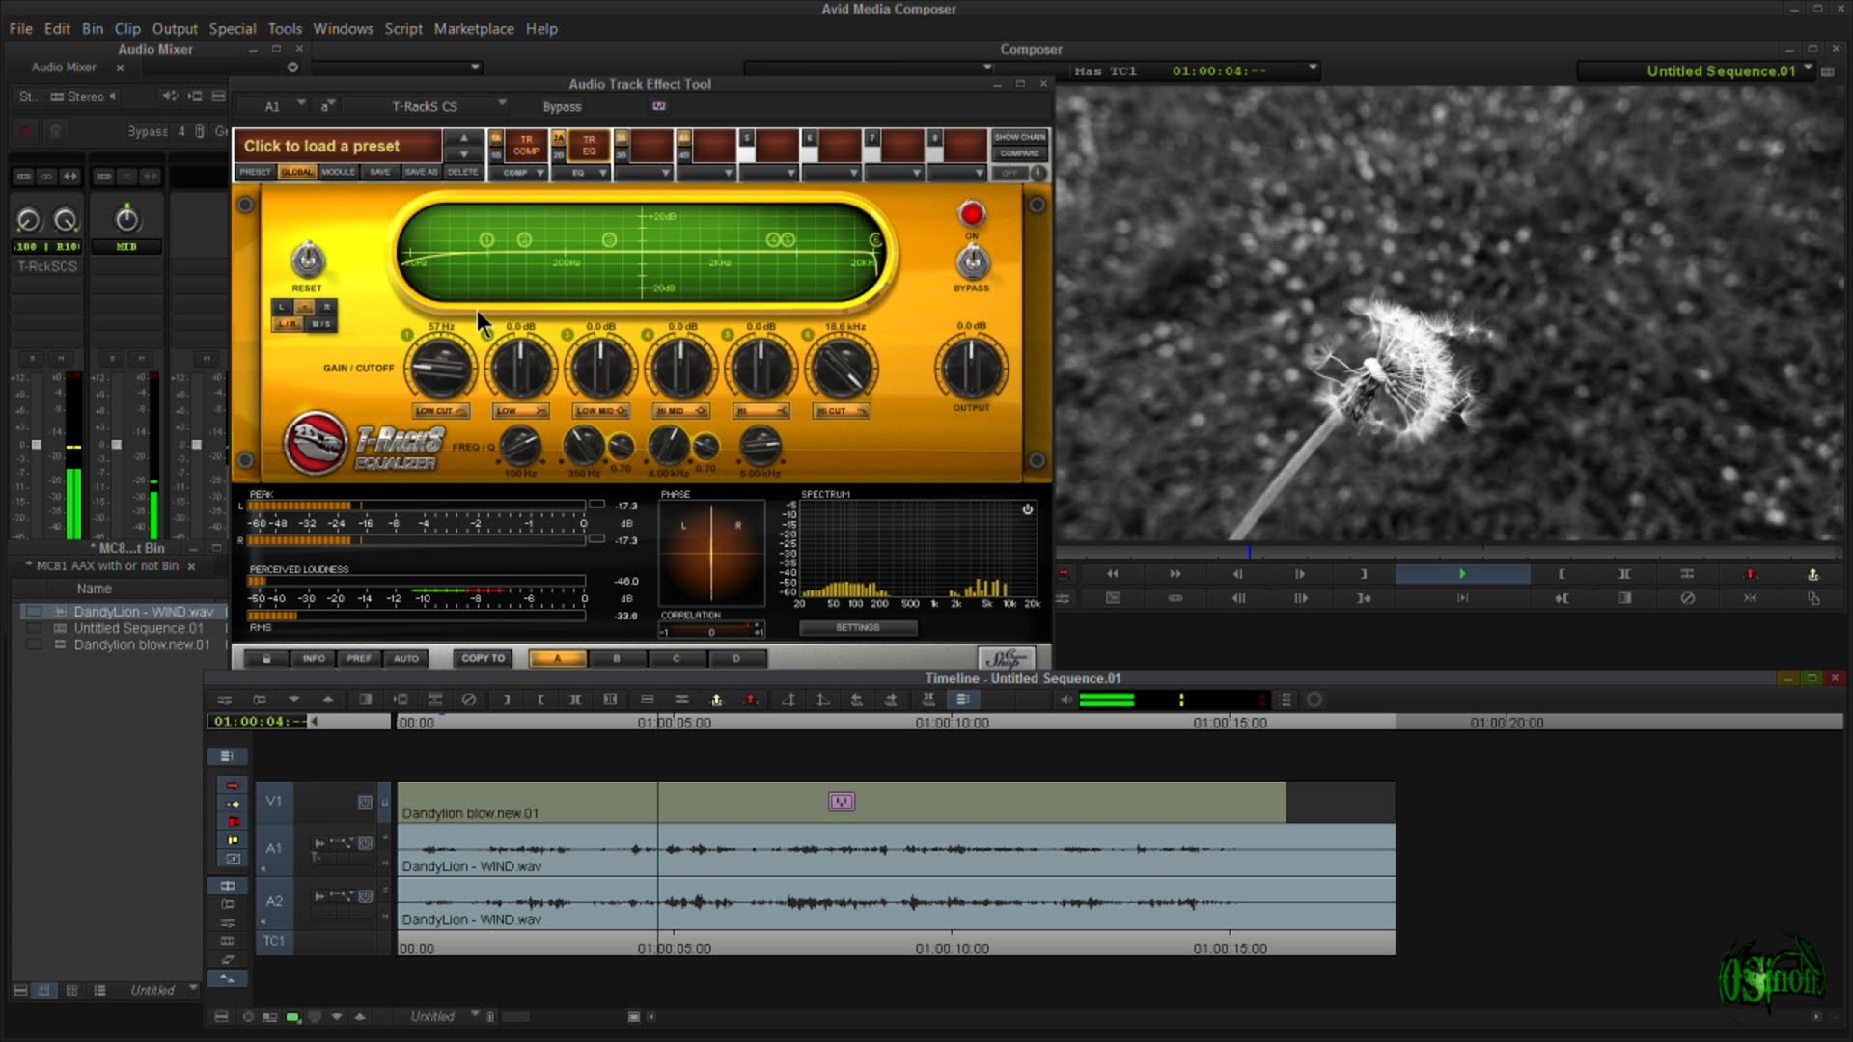Select DandyLion - WIND.wav in the bin
Screen dimensions: 1853x1042
click(143, 612)
